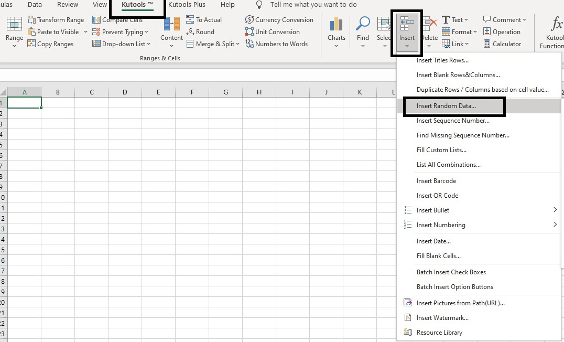The image size is (564, 342).
Task: Click Drop-down List icon
Action: (96, 44)
